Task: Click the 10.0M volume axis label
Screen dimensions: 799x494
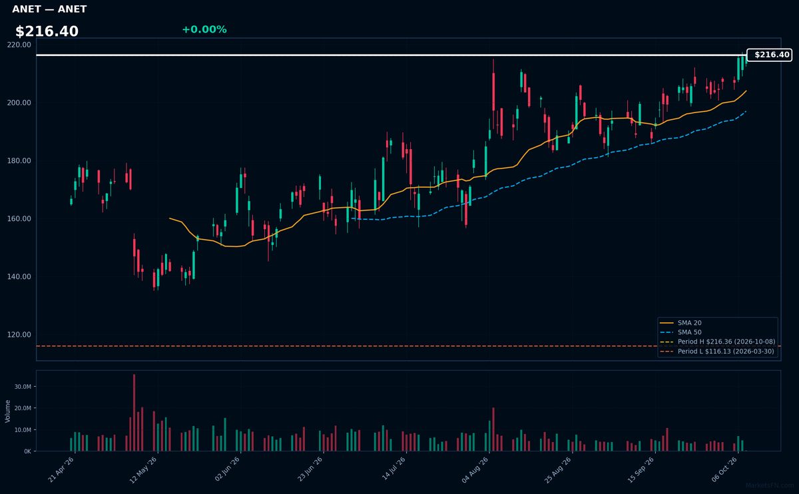Action: tap(23, 429)
